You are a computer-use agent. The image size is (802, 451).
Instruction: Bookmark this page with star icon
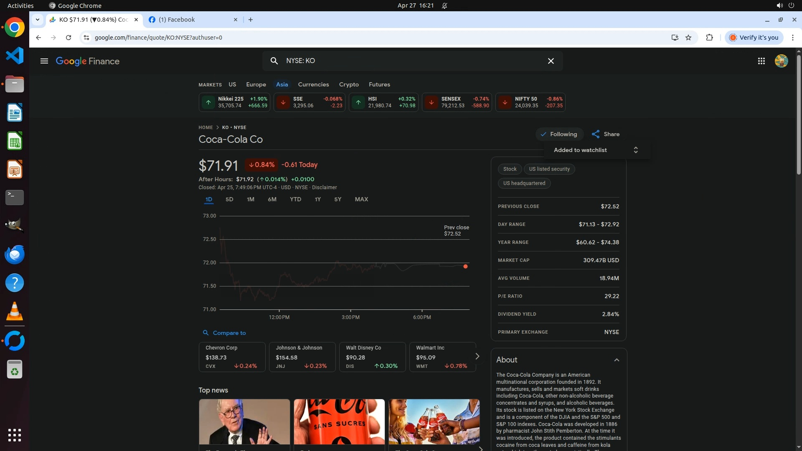coord(688,38)
